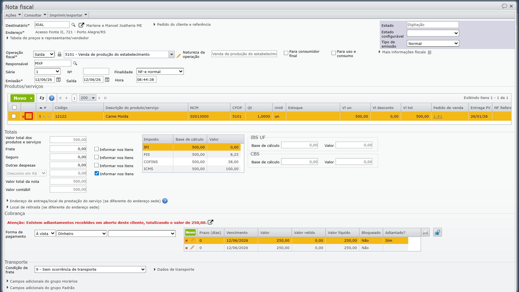Open the Estado configurável dropdown
Image resolution: width=519 pixels, height=292 pixels.
point(433,33)
